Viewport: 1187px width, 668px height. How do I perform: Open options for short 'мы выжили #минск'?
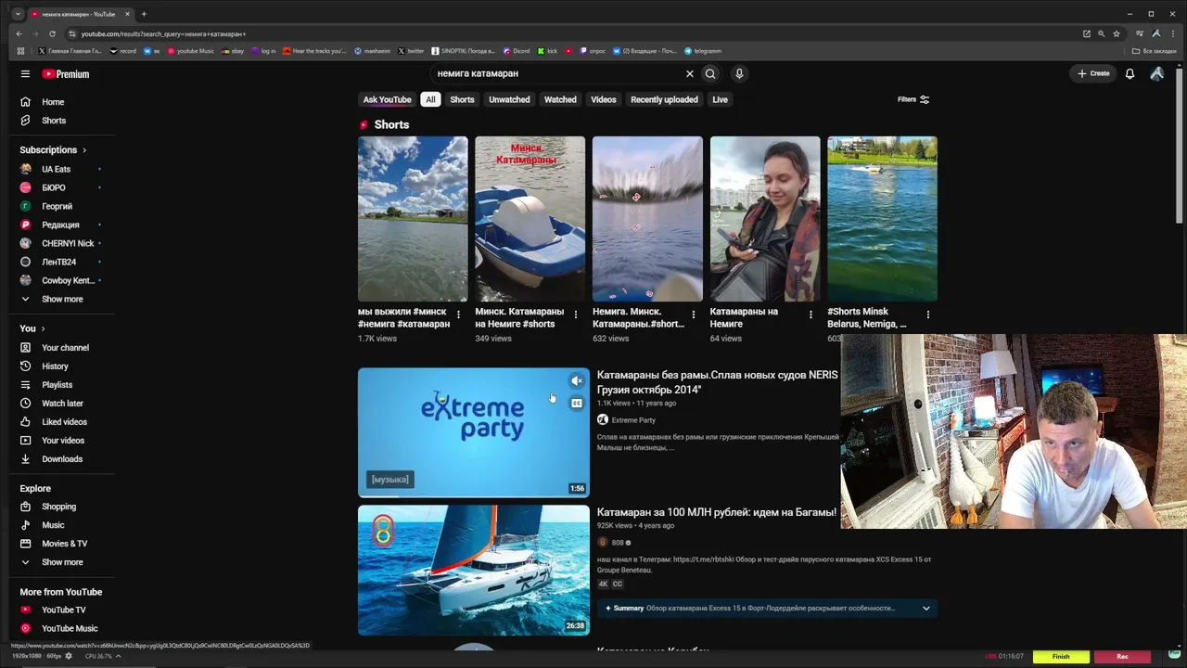pos(458,315)
